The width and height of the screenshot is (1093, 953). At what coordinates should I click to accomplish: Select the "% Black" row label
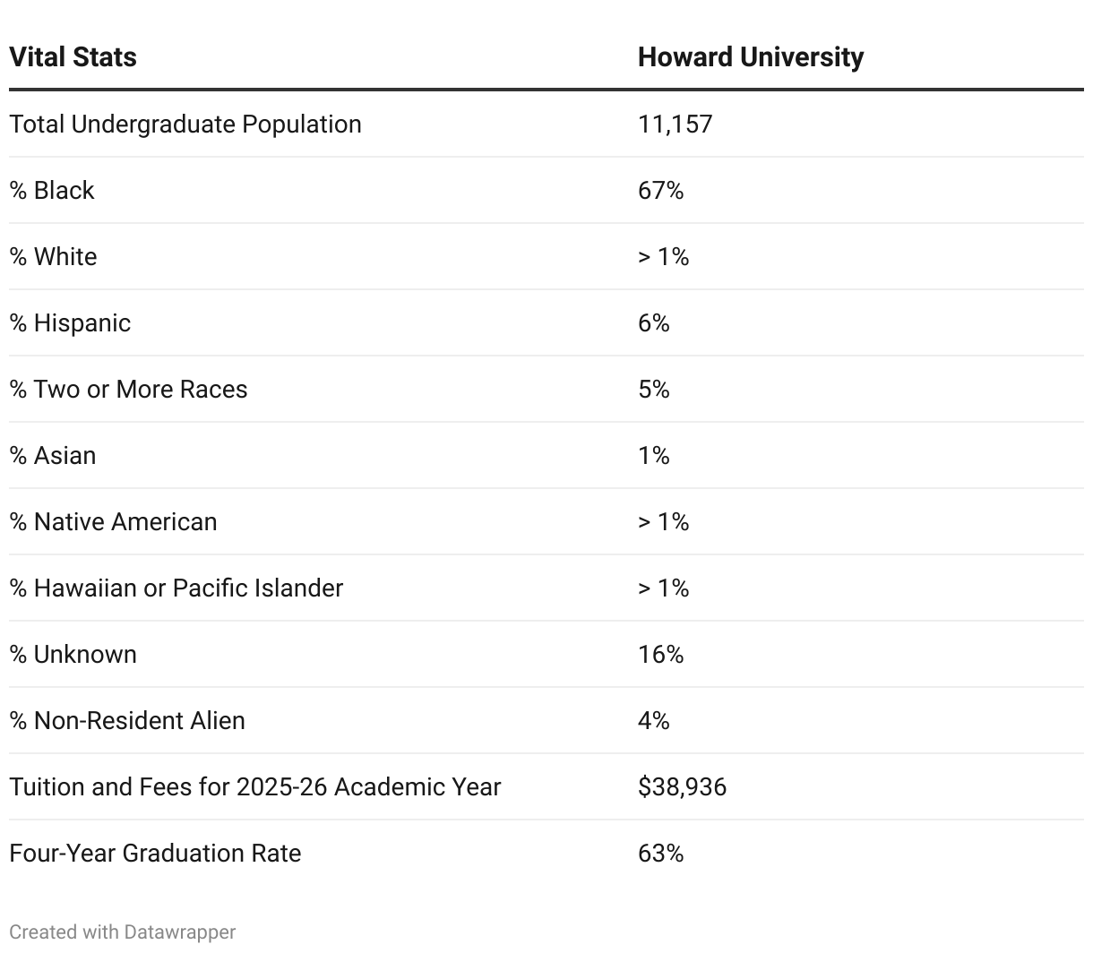[52, 190]
